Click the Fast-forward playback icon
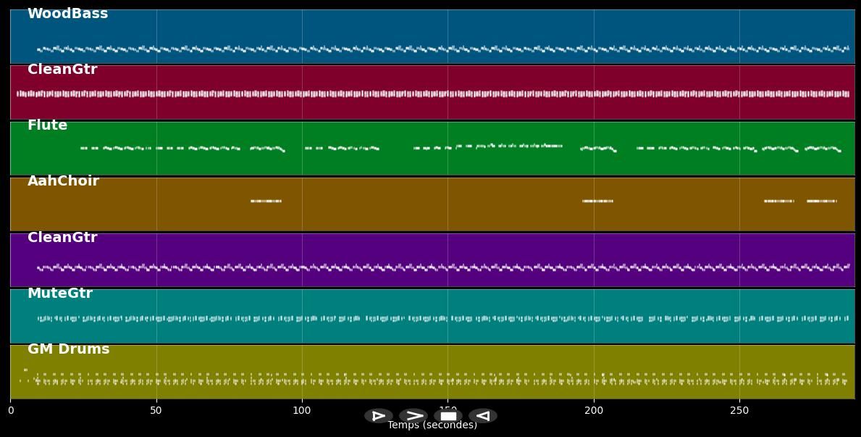 pyautogui.click(x=414, y=415)
